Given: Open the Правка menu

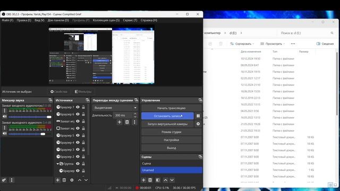Looking at the screenshot, I should click(24, 20).
